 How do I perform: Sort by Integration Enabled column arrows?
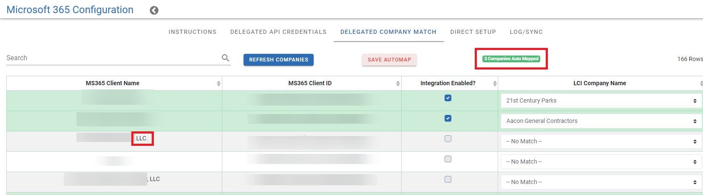coord(495,84)
